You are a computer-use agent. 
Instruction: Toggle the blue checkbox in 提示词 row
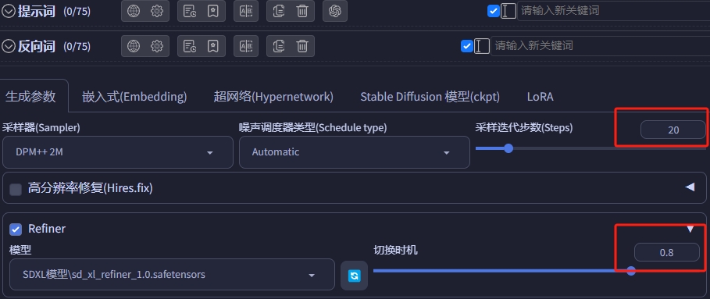[x=494, y=11]
